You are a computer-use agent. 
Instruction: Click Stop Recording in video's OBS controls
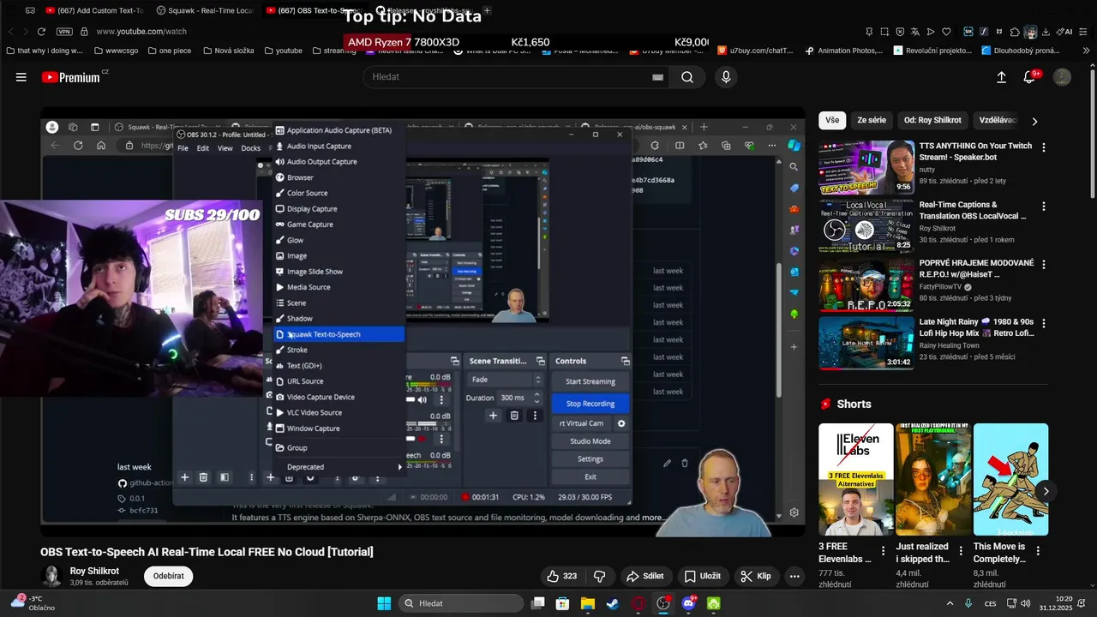[x=590, y=404]
